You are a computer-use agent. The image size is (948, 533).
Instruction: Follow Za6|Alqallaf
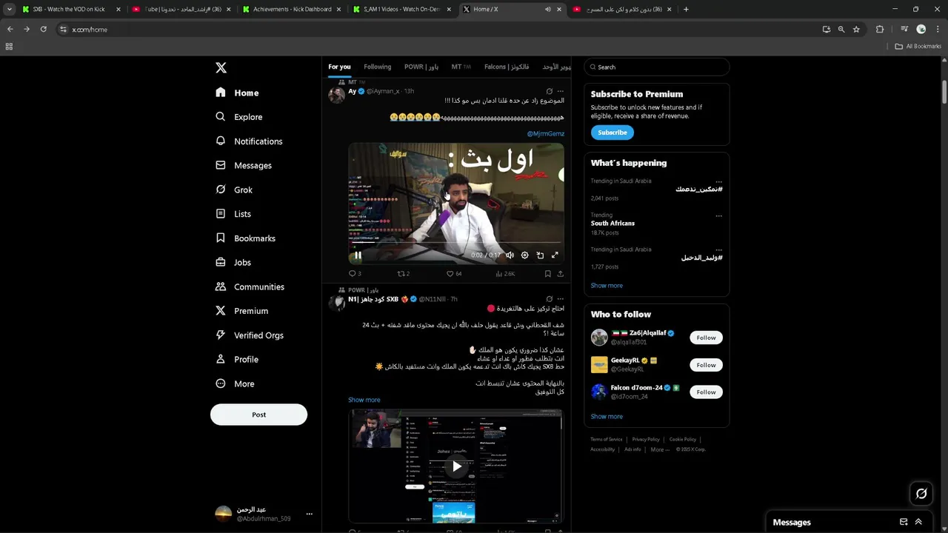pos(706,338)
